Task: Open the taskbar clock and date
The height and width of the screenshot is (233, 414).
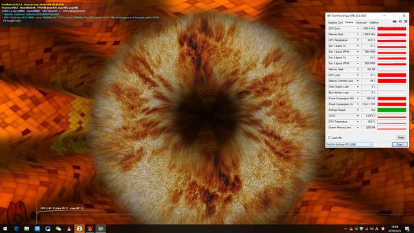Action: (x=395, y=228)
